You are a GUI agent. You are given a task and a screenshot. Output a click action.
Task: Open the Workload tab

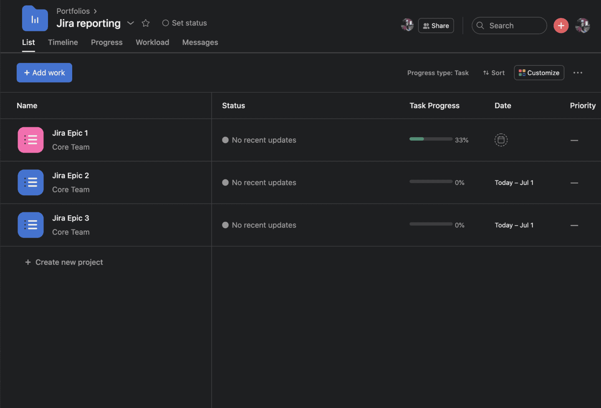point(152,42)
